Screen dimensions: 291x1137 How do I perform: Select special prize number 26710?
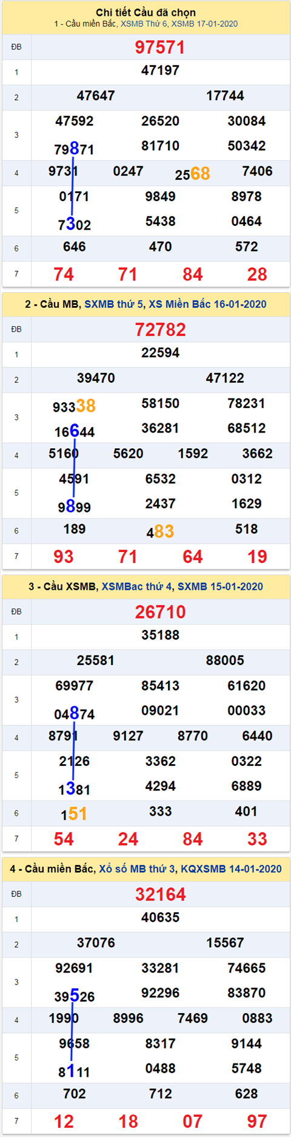coord(160,612)
